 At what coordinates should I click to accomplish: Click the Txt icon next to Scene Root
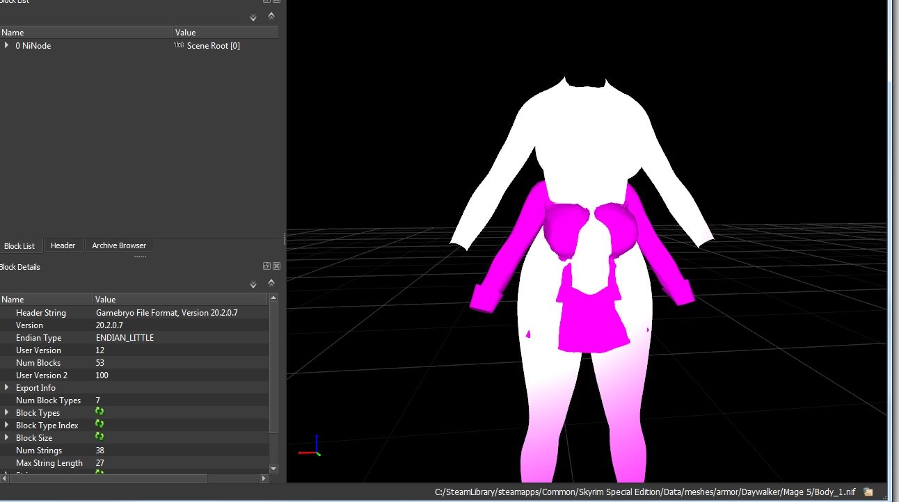[179, 45]
